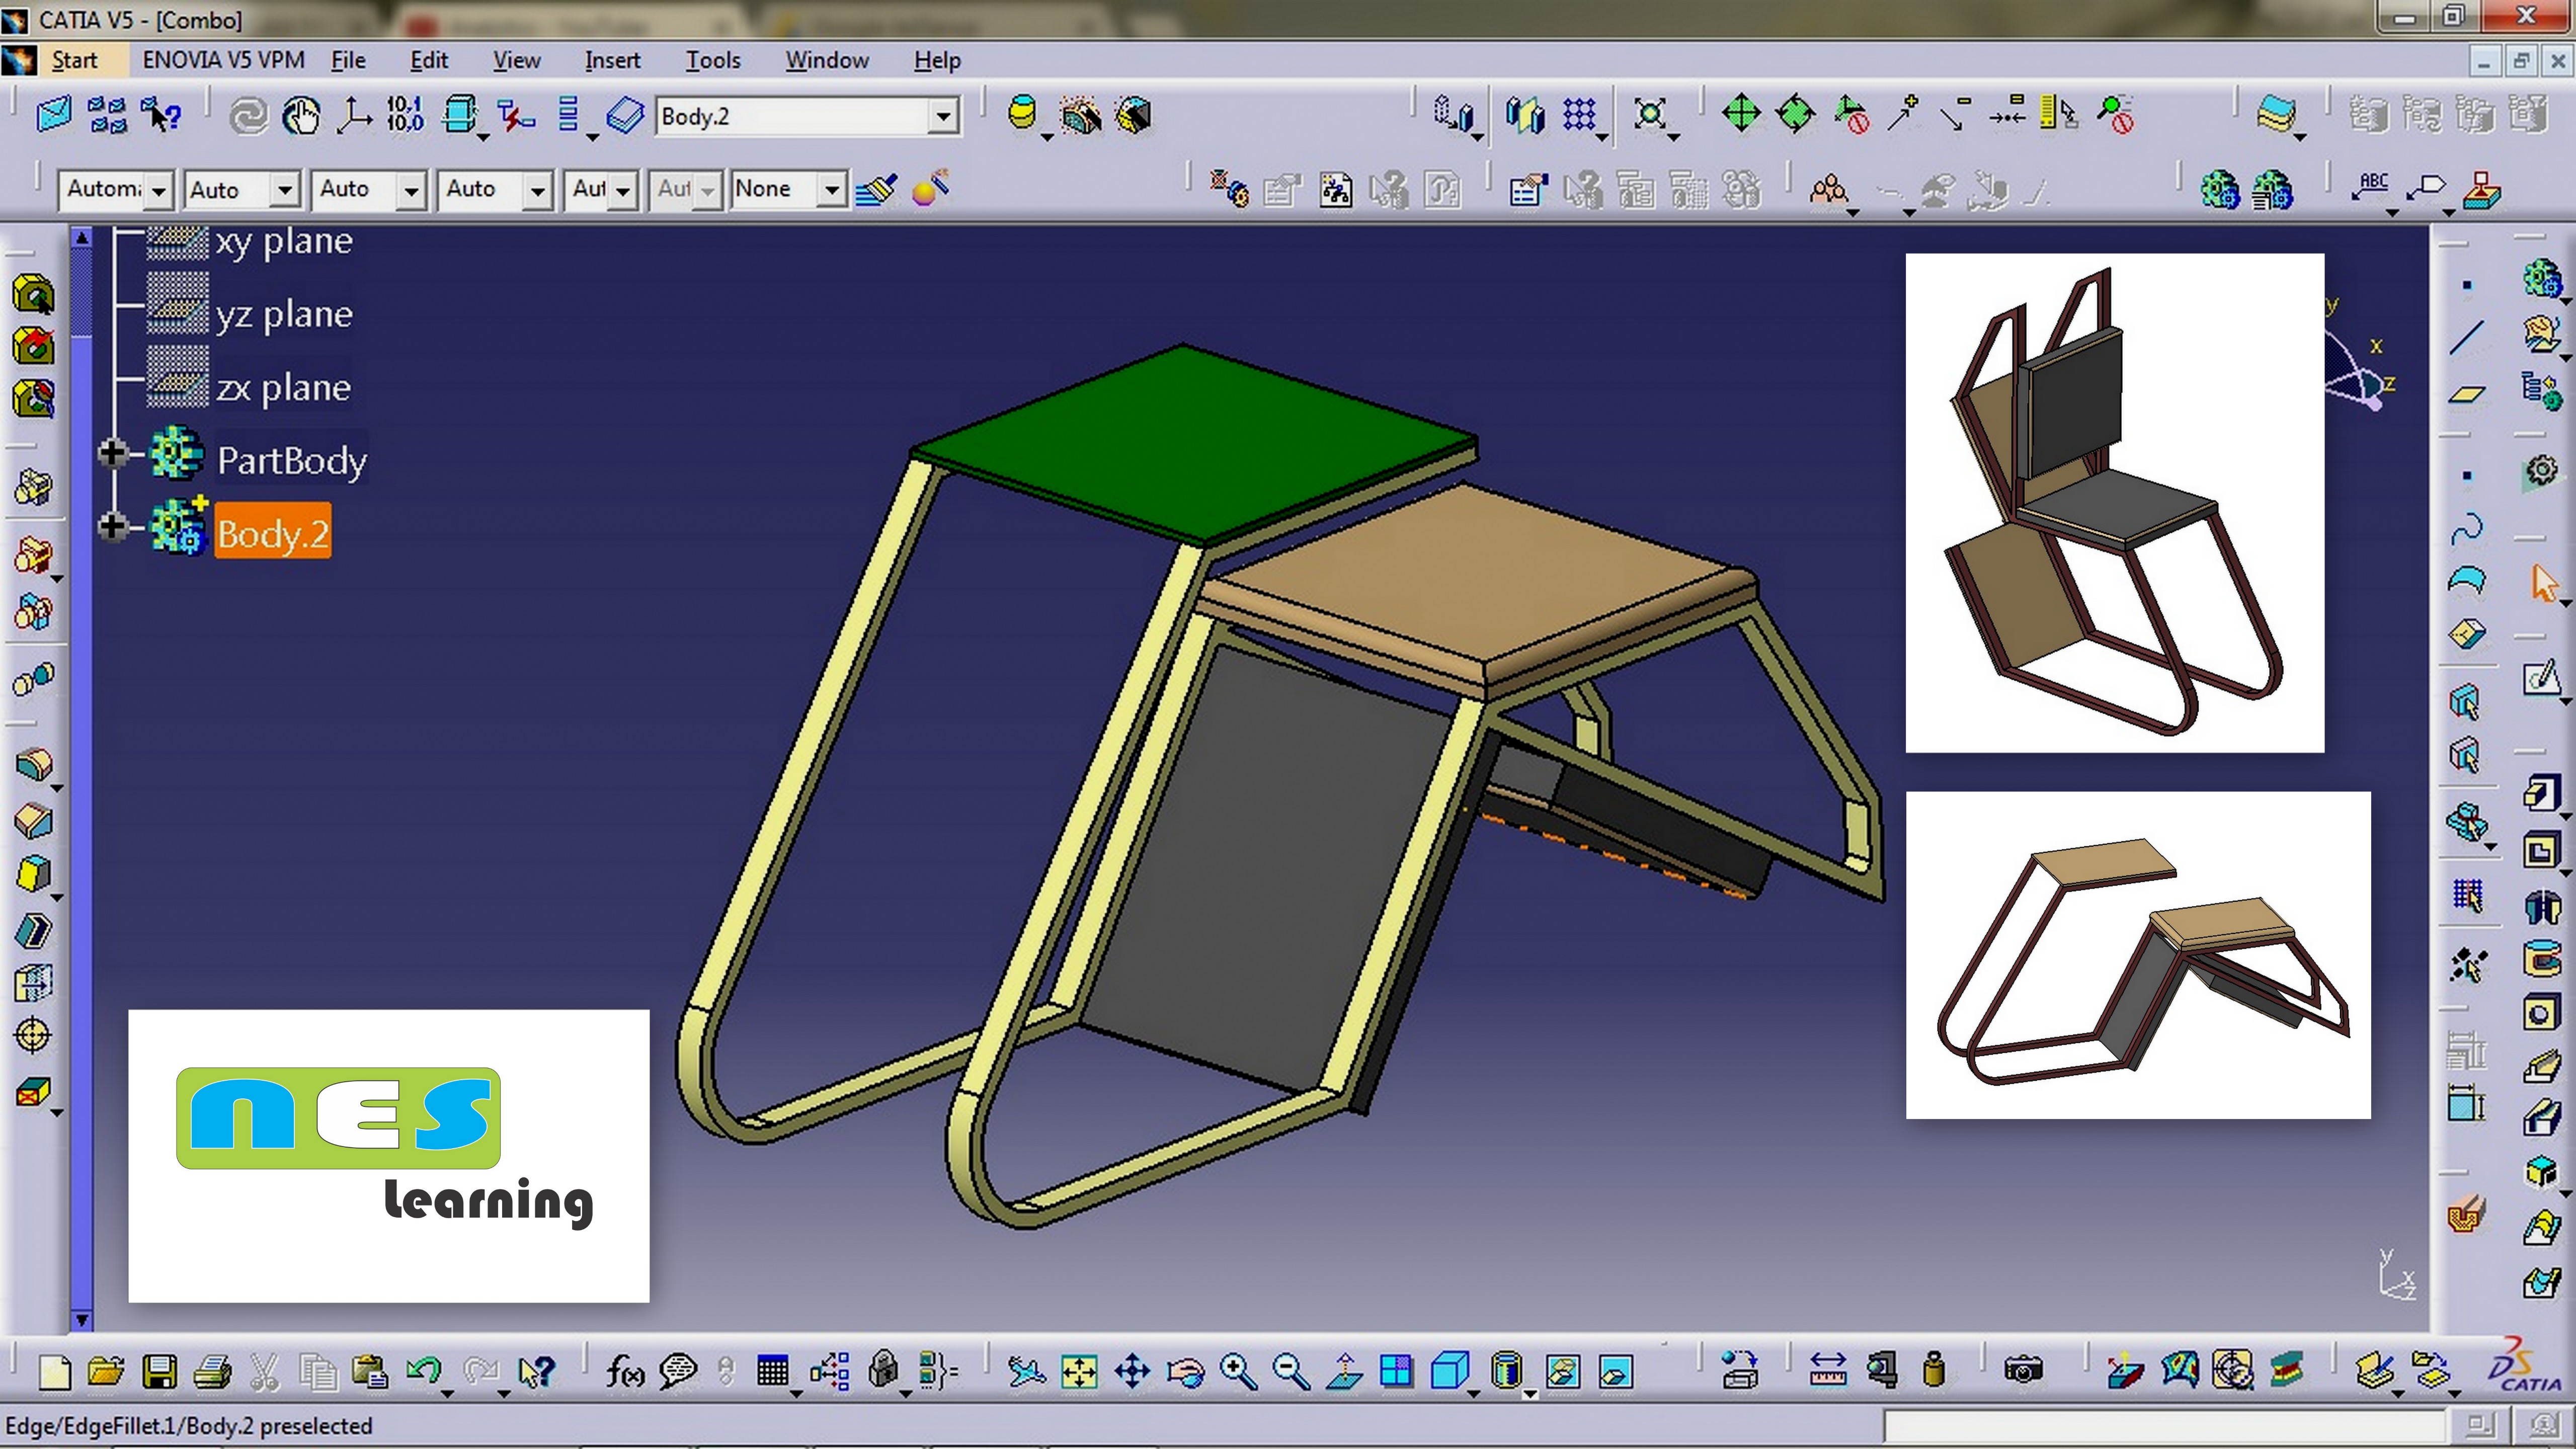Click the Fit All icon
Image resolution: width=2576 pixels, height=1449 pixels.
pos(1081,1372)
